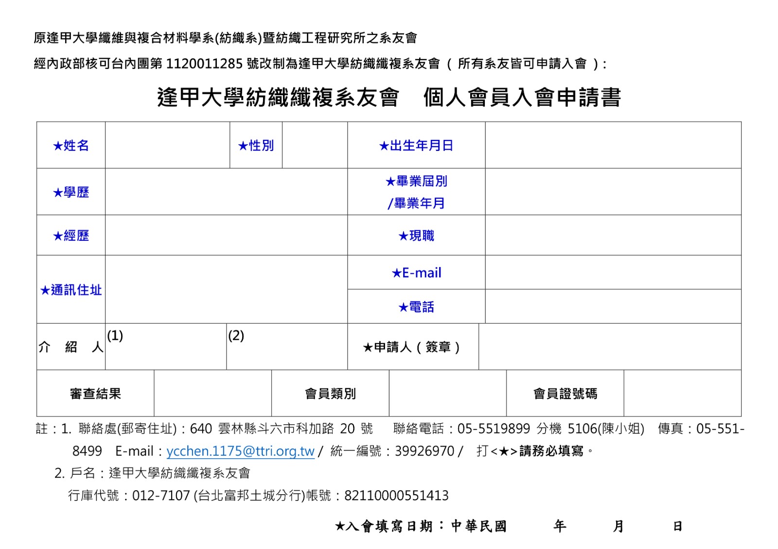
Task: Click the empty ★電話 field
Action: (x=613, y=307)
